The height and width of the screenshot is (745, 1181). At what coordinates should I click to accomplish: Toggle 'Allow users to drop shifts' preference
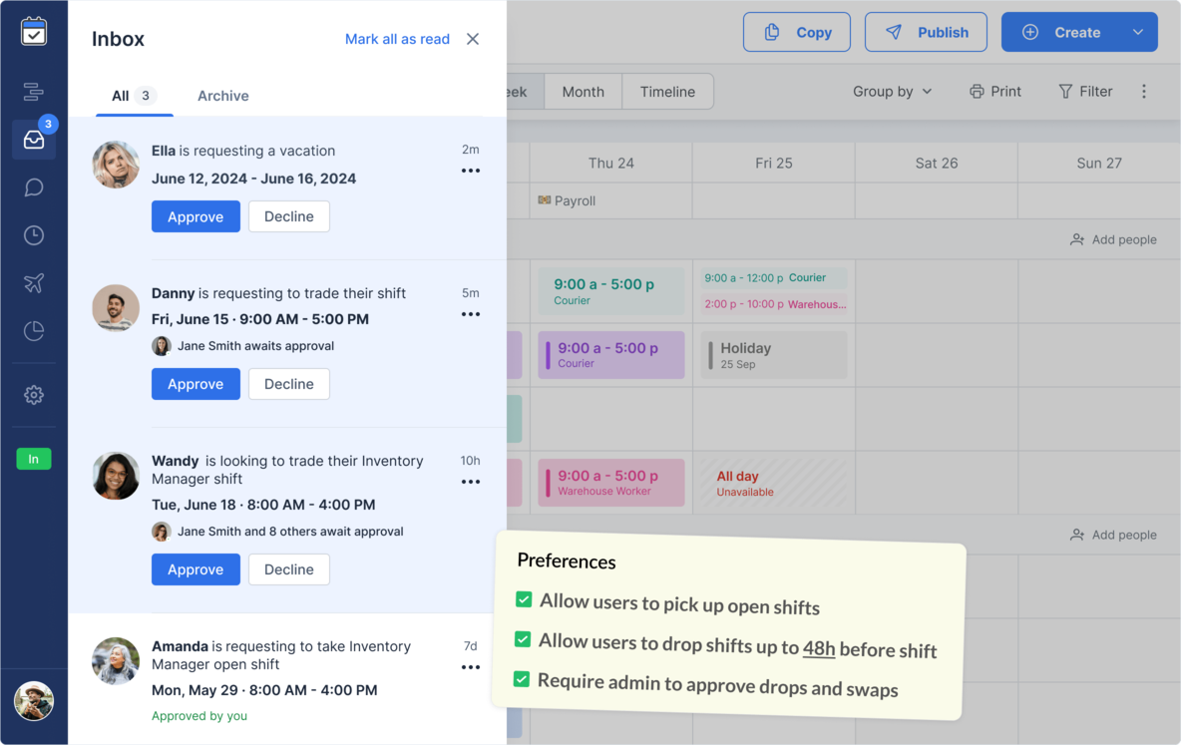point(524,638)
